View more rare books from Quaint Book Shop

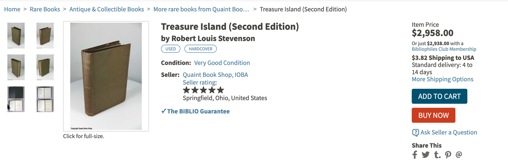point(201,9)
